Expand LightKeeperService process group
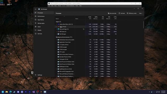167x94 pixels. [56, 69]
